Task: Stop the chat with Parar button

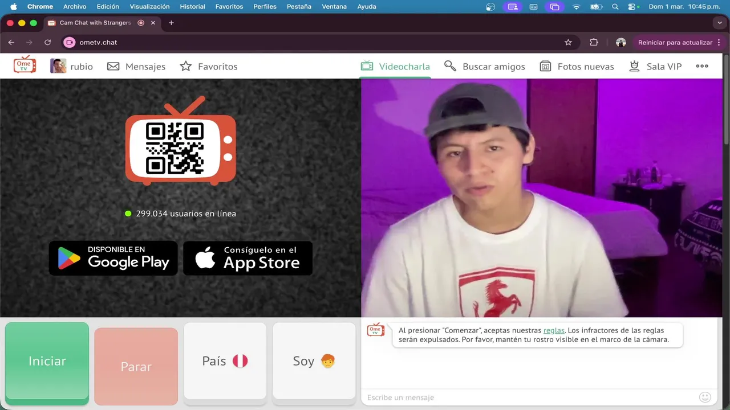Action: click(x=136, y=366)
